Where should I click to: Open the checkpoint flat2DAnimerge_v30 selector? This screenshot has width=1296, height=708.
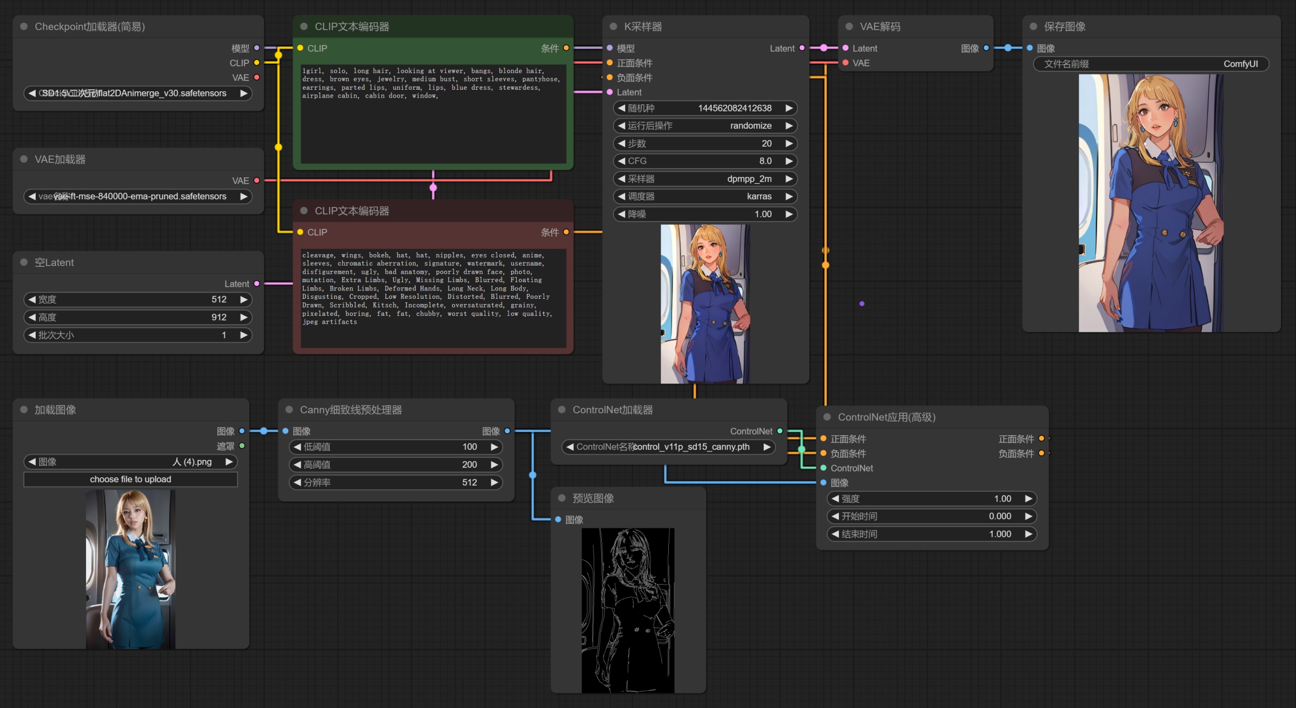(x=138, y=93)
